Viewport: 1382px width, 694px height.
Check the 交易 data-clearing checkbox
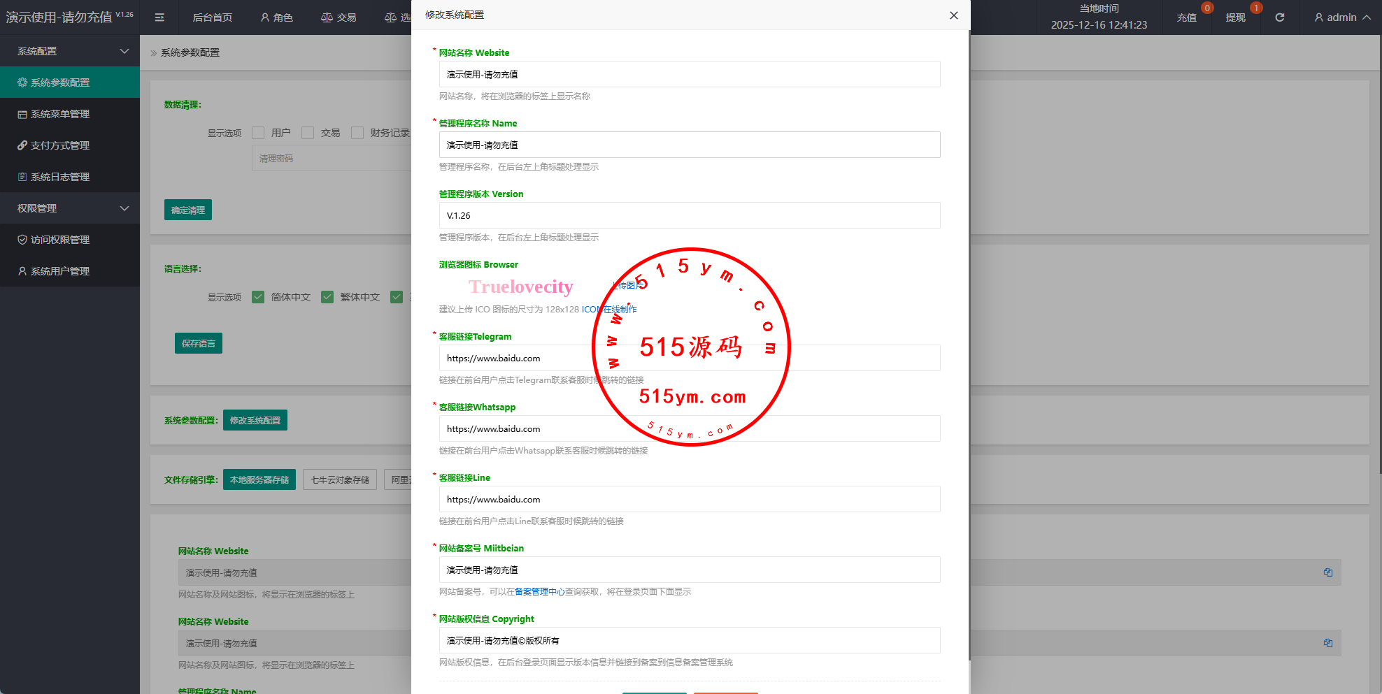(308, 133)
